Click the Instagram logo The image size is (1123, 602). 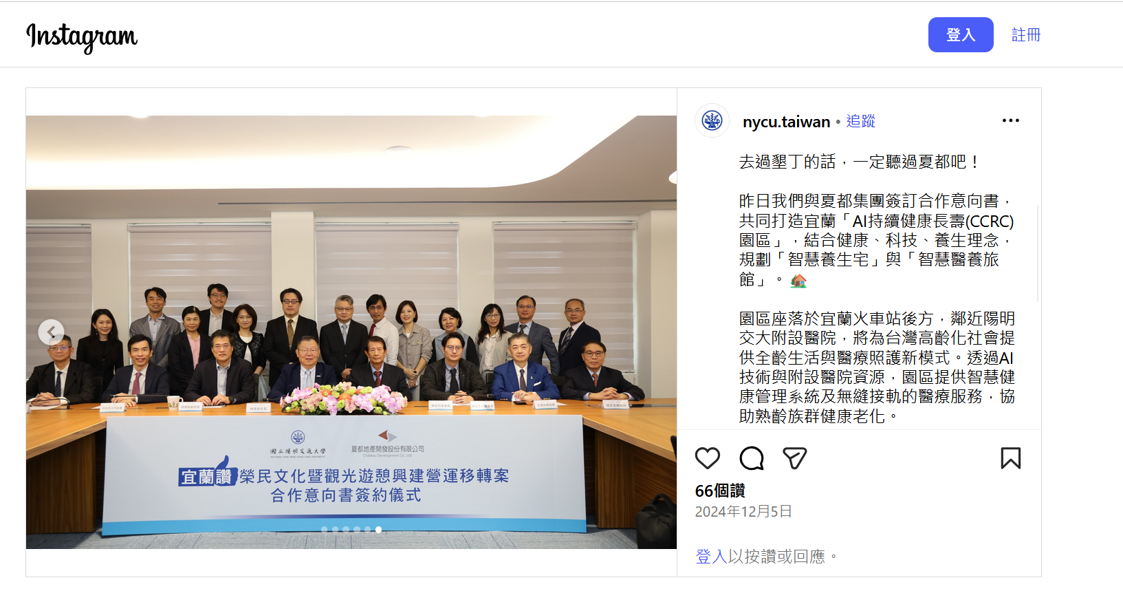click(82, 36)
